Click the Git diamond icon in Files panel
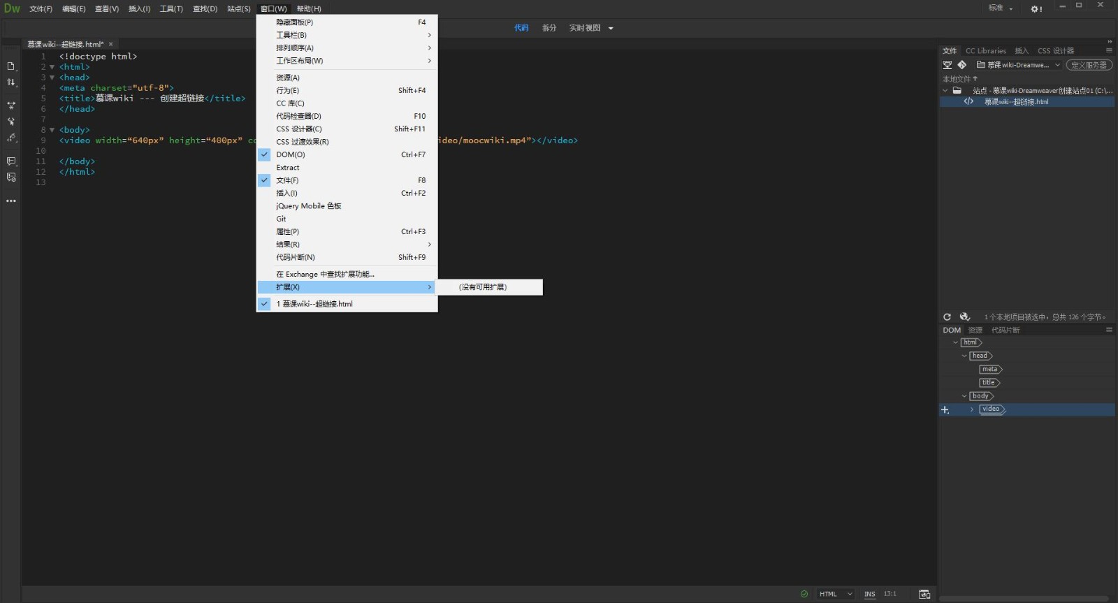The height and width of the screenshot is (603, 1118). click(962, 65)
